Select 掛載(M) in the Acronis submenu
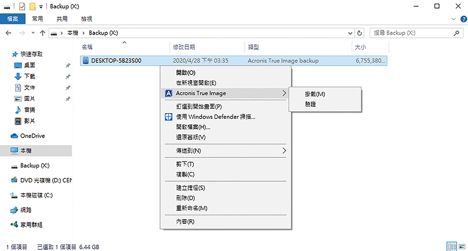 (x=314, y=94)
